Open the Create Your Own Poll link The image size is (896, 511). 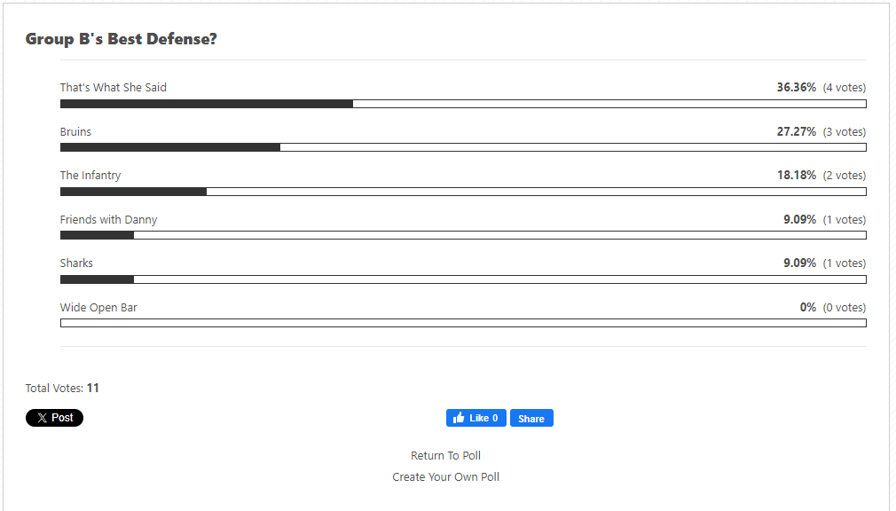tap(445, 476)
